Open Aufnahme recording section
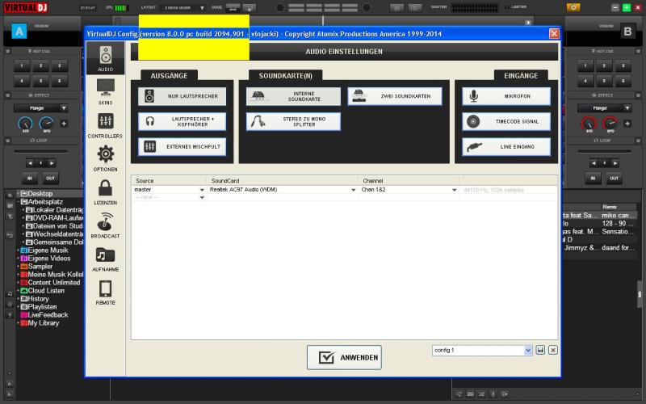 tap(106, 259)
